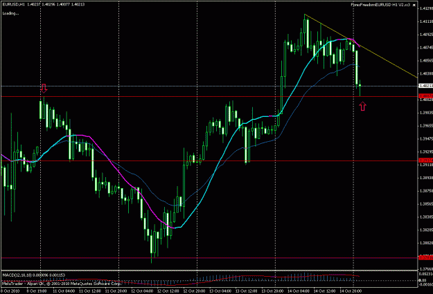Screen dimensions: 433x294
Task: Click the '13 Oct 20:00' time label
Action: [x=272, y=291]
